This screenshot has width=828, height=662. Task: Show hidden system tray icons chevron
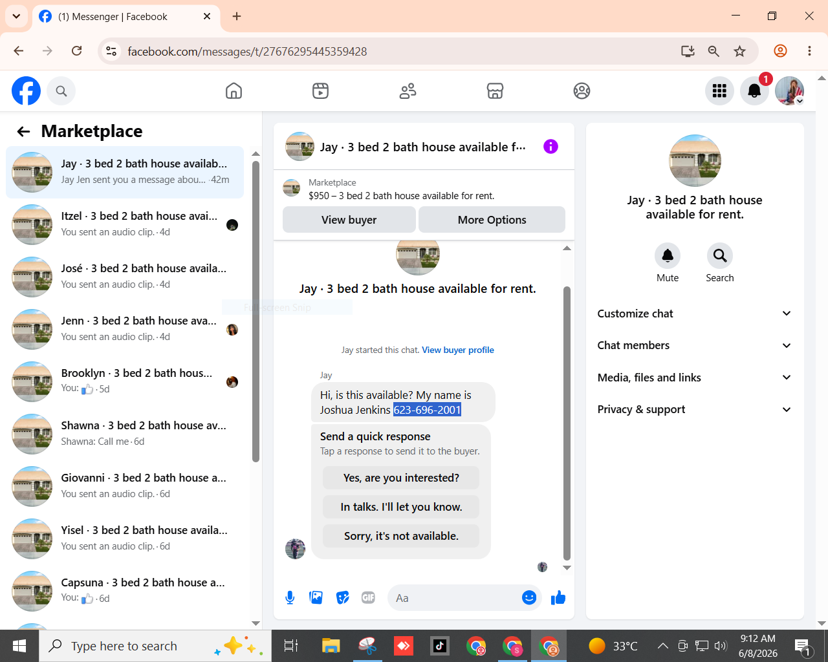[x=663, y=646]
